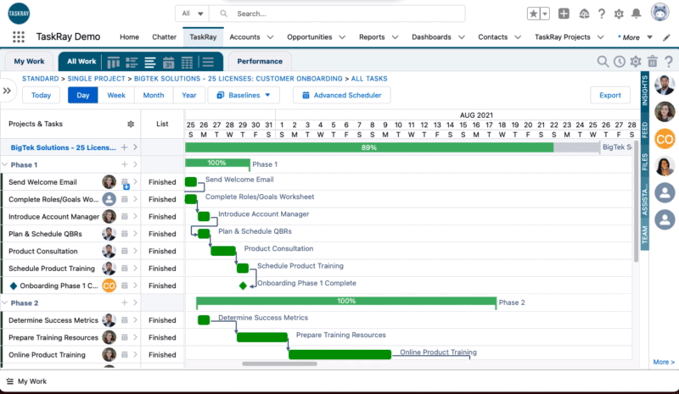Viewport: 679px width, 394px height.
Task: Collapse the Phase 2 group
Action: [x=5, y=302]
